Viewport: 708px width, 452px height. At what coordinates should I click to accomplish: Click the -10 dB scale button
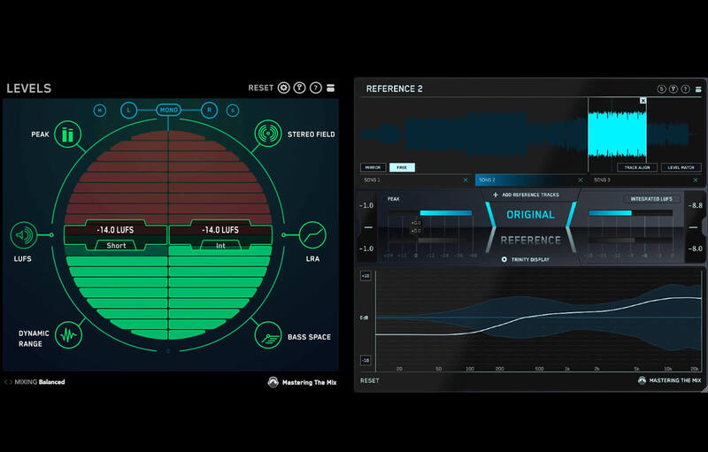pyautogui.click(x=366, y=360)
